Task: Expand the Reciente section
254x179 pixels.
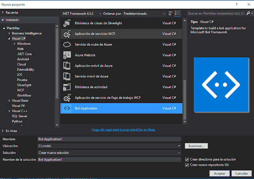Action: [x=3, y=12]
